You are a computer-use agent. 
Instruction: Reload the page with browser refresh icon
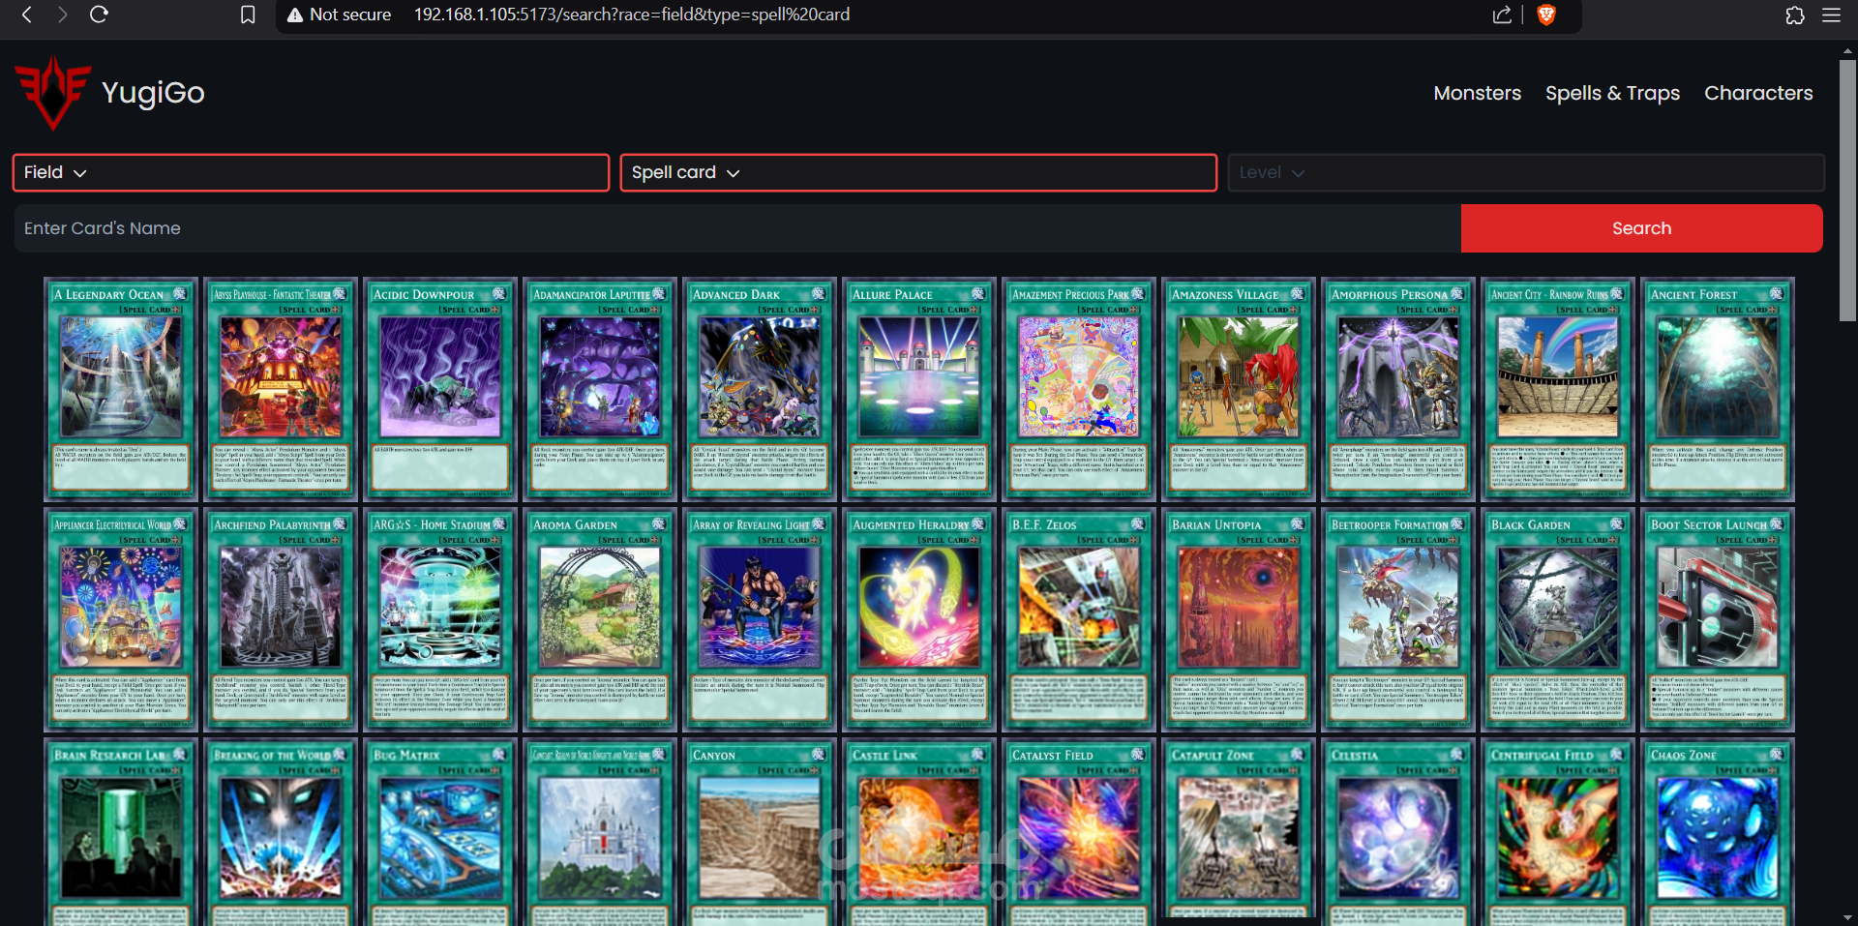pos(99,15)
